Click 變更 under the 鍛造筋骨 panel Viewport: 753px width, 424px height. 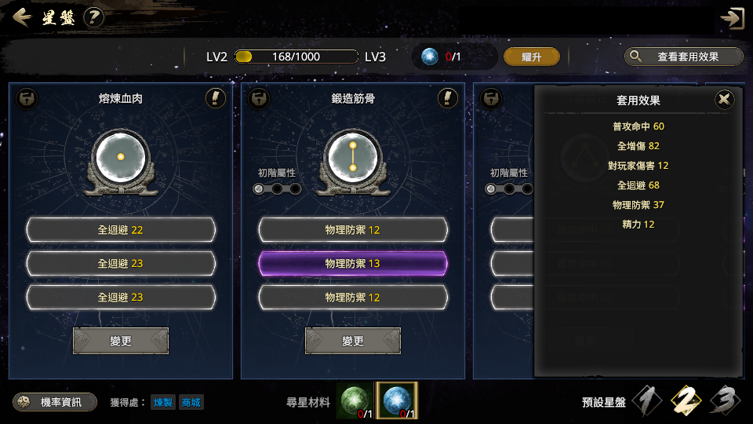(352, 341)
